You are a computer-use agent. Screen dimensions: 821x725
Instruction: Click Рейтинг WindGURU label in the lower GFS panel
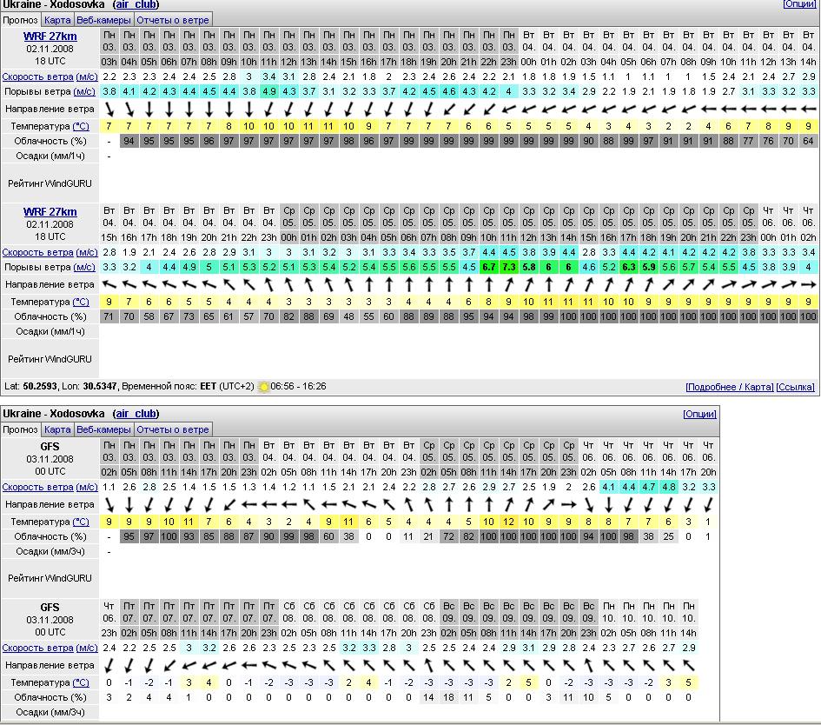(50, 577)
